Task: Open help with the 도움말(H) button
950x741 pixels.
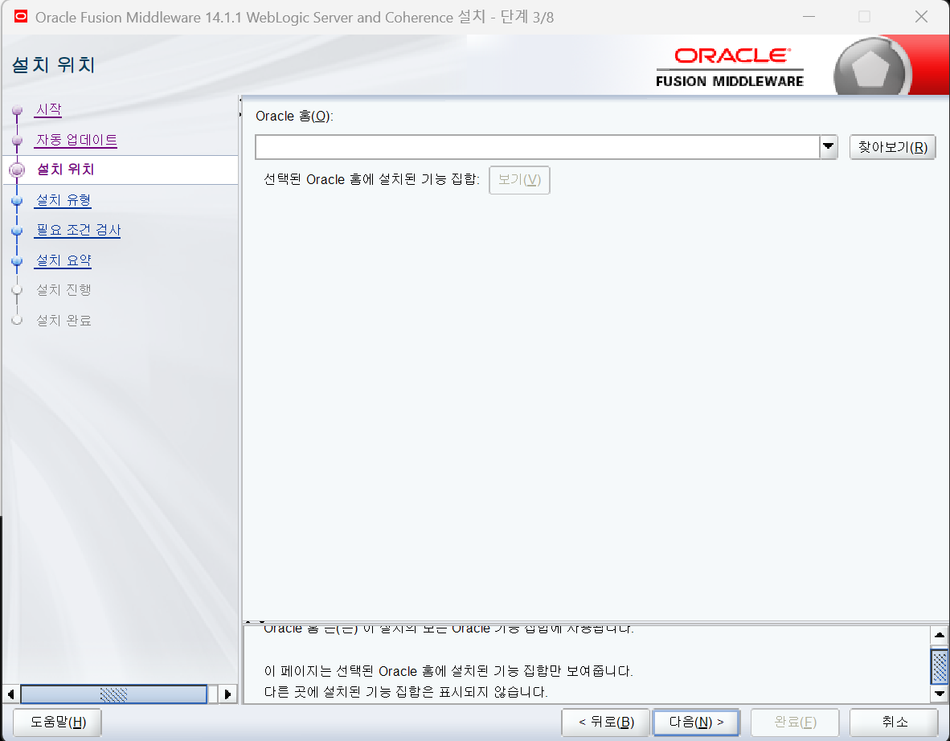Action: (x=58, y=723)
